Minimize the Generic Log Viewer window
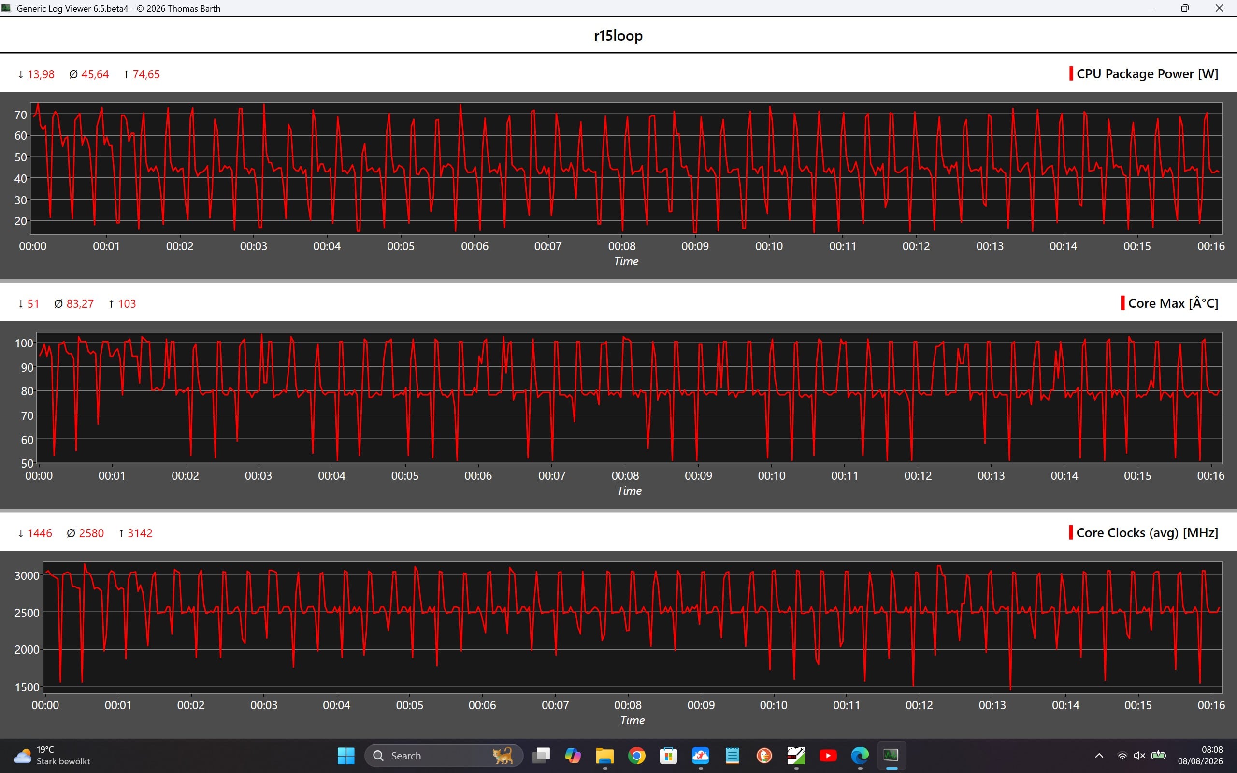The image size is (1237, 773). tap(1151, 8)
